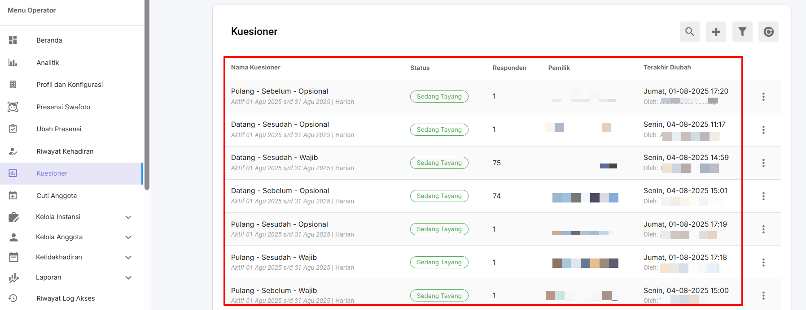Open the search magnifier icon
The height and width of the screenshot is (310, 806).
690,32
